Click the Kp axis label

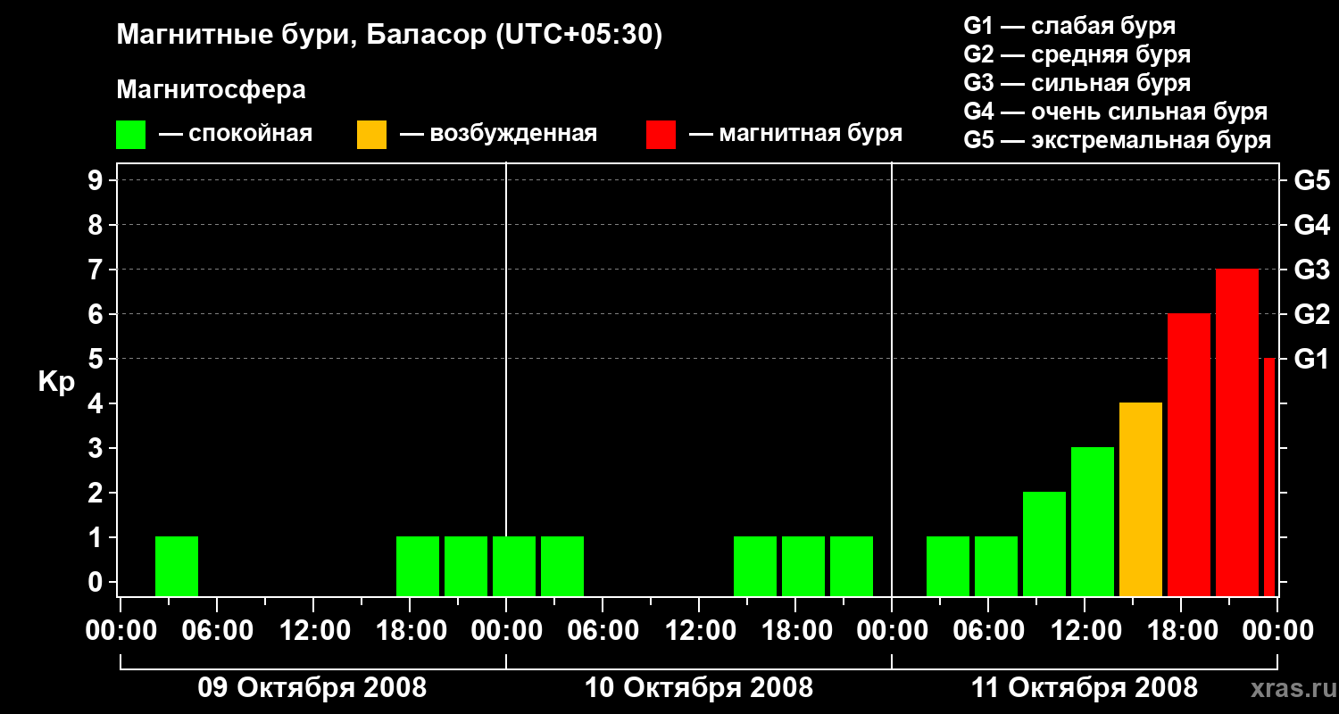(57, 382)
